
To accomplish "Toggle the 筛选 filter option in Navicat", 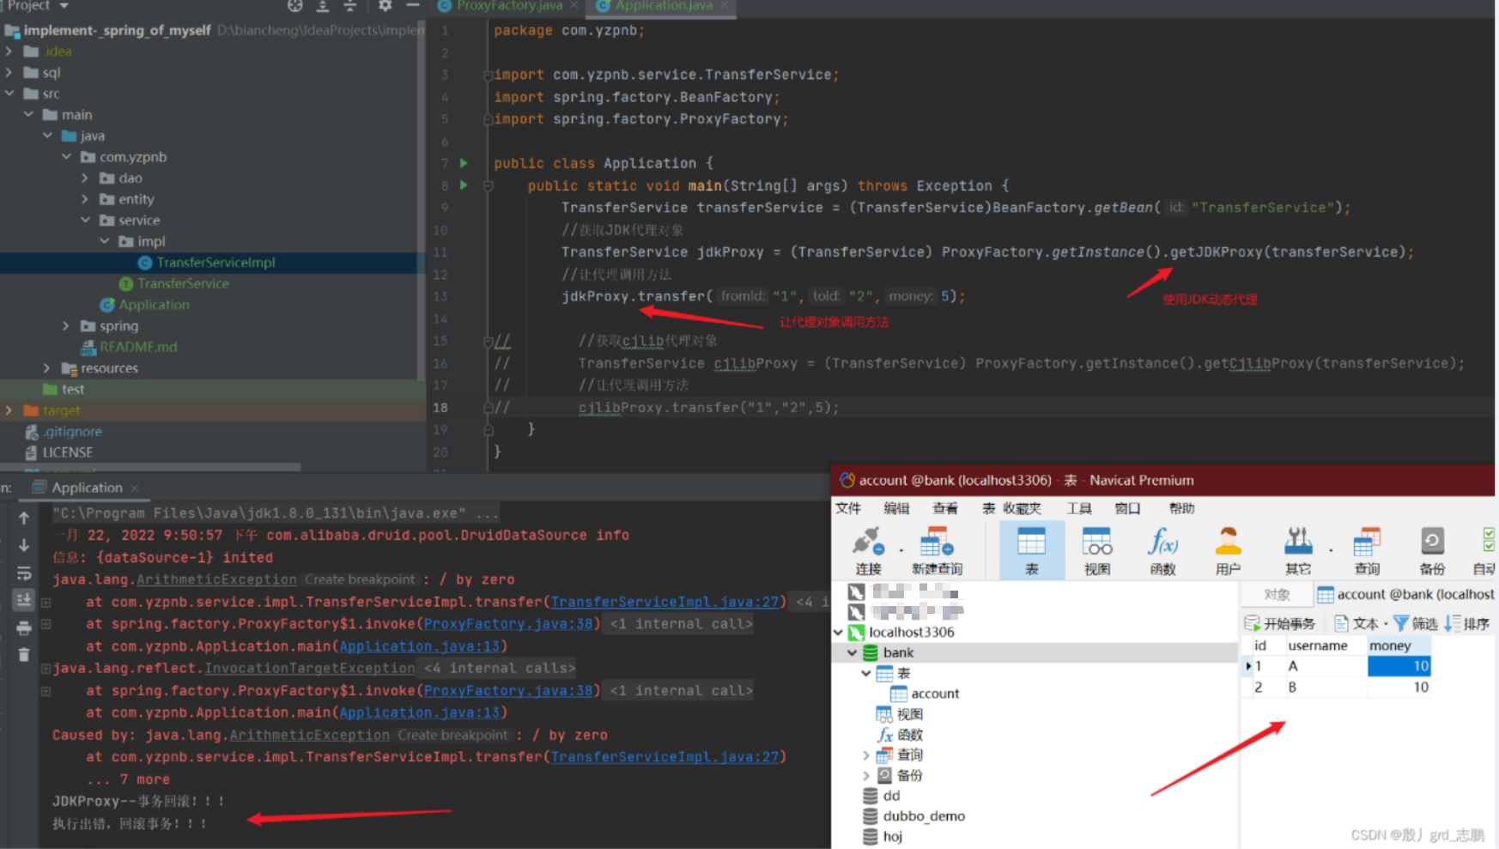I will pos(1415,623).
